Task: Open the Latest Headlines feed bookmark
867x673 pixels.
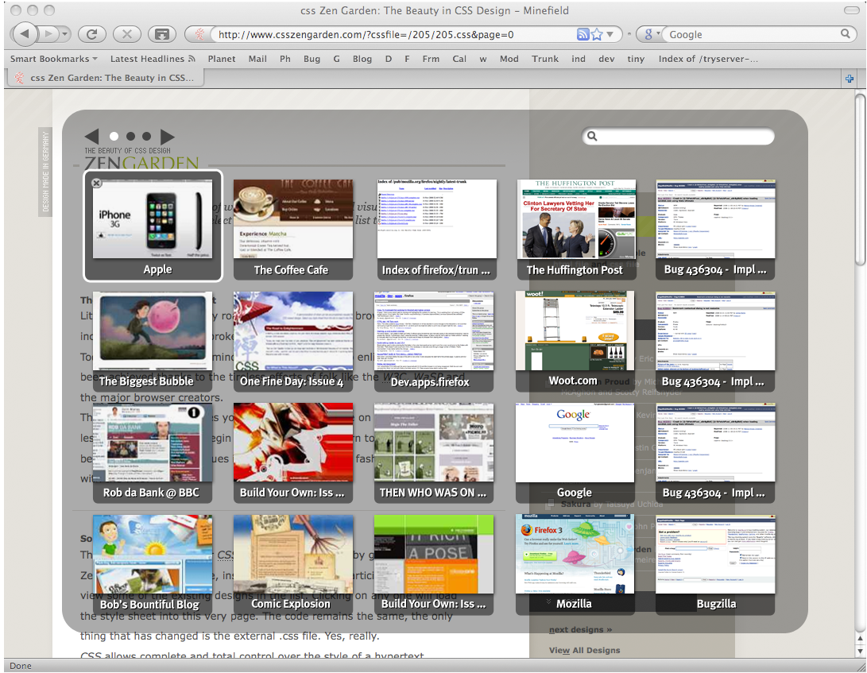Action: (153, 59)
